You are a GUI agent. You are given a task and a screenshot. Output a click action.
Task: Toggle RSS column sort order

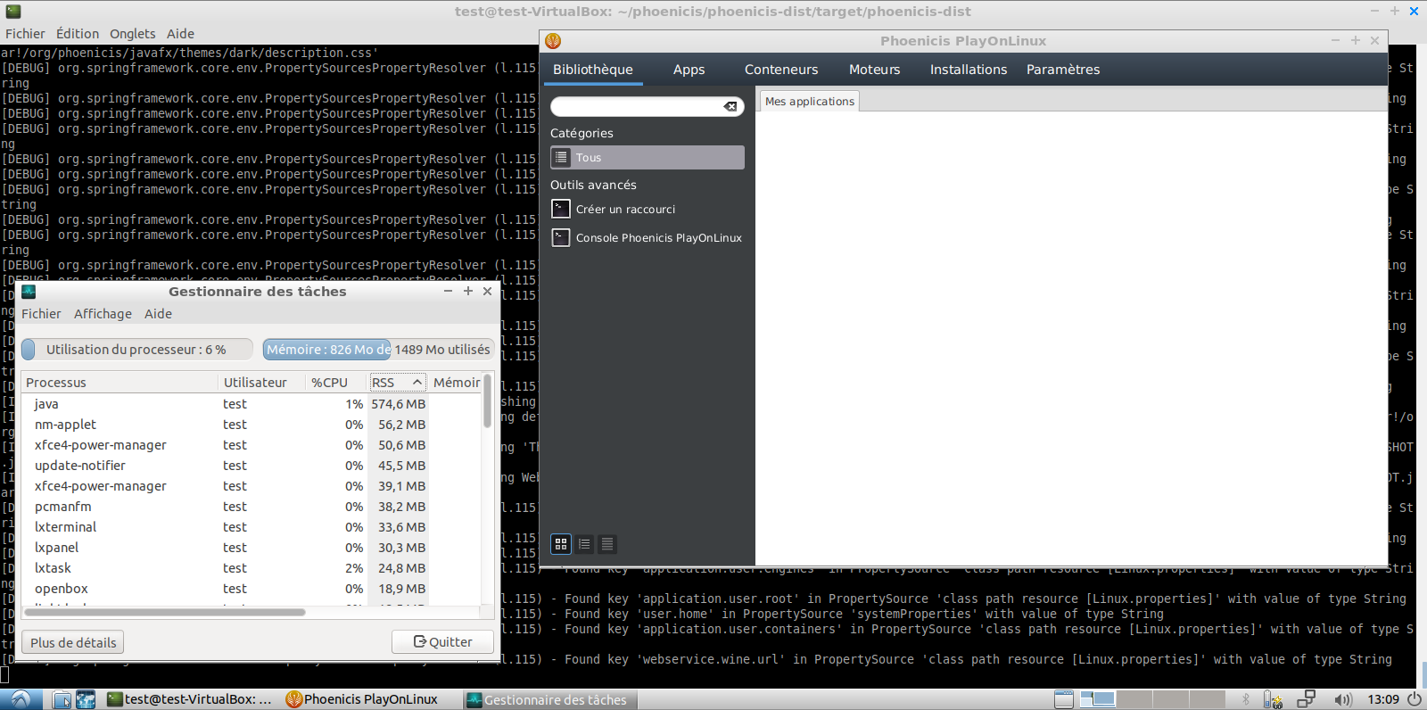tap(398, 383)
